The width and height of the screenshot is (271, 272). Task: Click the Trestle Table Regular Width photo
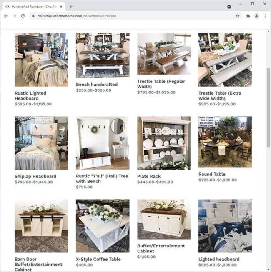[164, 54]
